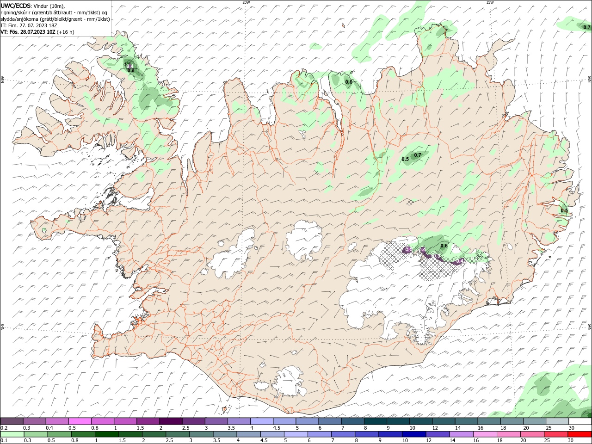Screen dimensions: 592x444
Task: Select the bright red lower legend swatch starting at 30
Action: (x=580, y=434)
